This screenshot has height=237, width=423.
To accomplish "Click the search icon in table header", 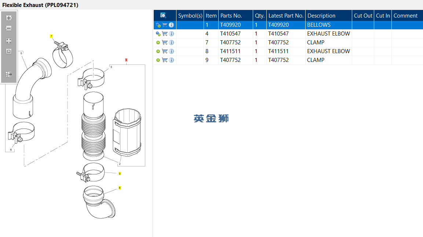I will pyautogui.click(x=163, y=16).
